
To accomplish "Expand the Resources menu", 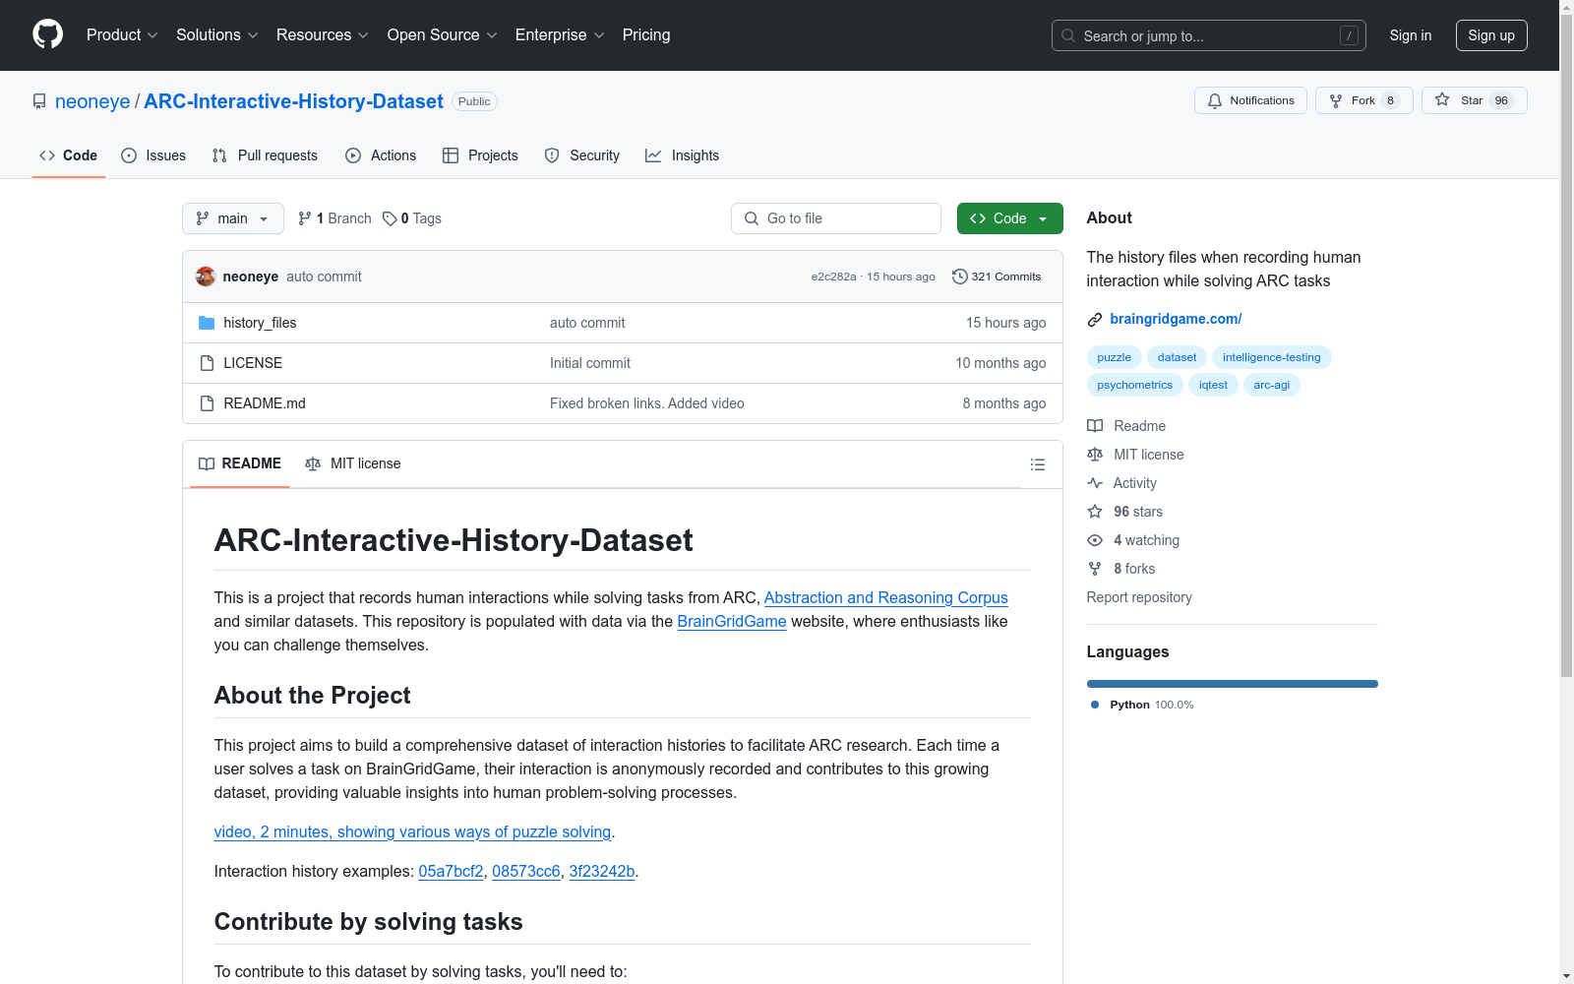I will point(323,35).
